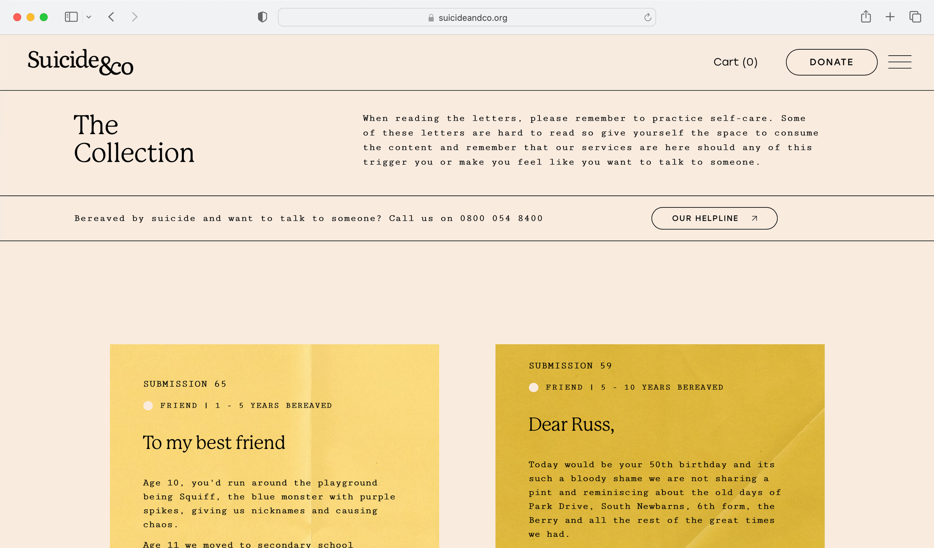The width and height of the screenshot is (934, 548).
Task: Open the privacy shield report icon
Action: (x=262, y=17)
